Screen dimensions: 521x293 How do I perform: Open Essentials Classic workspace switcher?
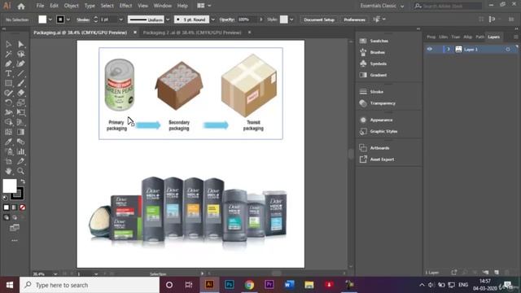click(382, 6)
